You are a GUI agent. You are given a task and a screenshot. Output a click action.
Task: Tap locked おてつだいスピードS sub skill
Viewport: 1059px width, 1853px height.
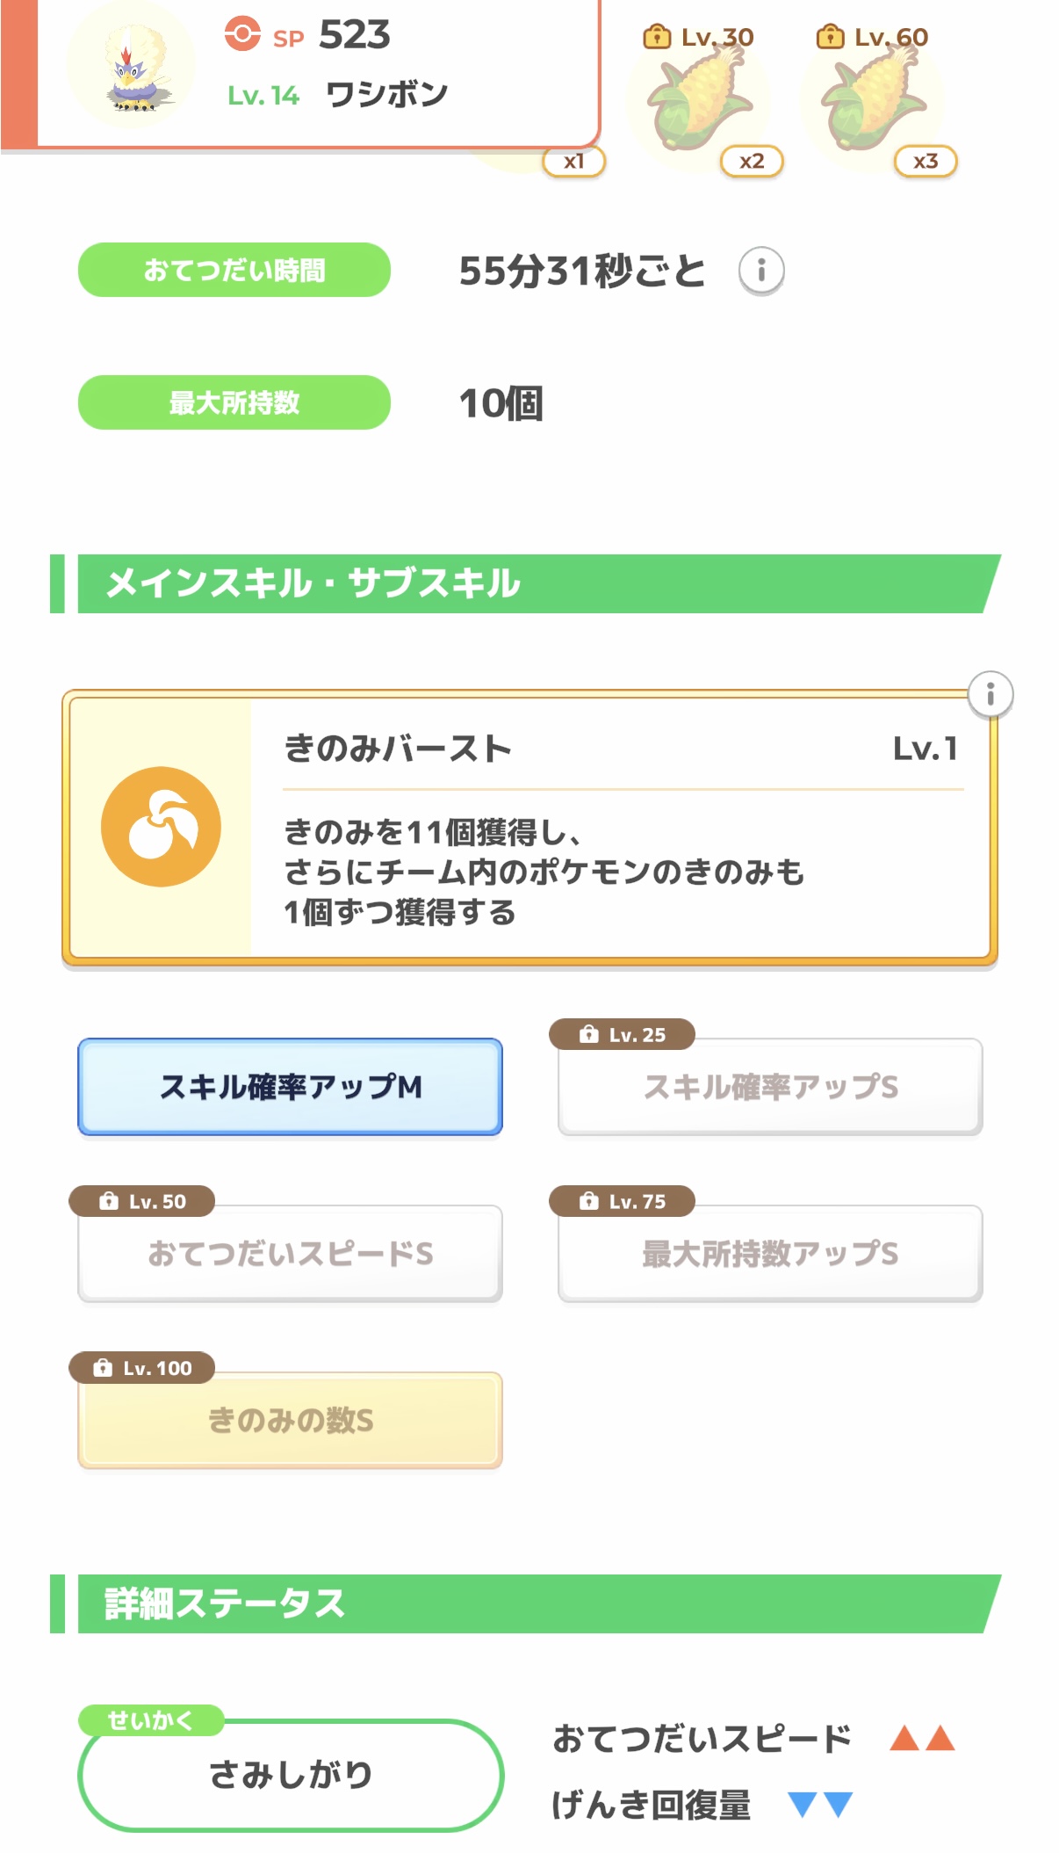pyautogui.click(x=290, y=1254)
